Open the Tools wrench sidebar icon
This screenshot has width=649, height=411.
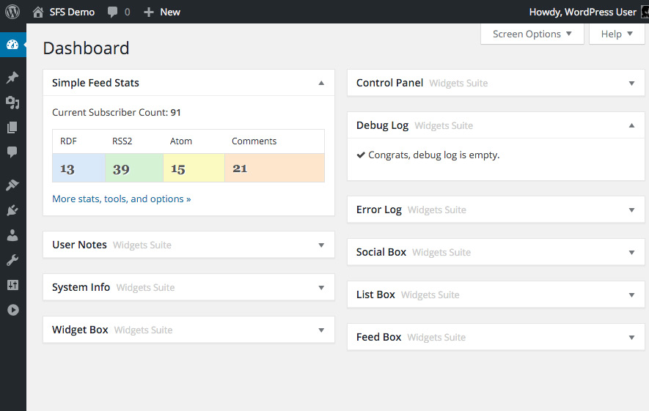click(x=12, y=260)
